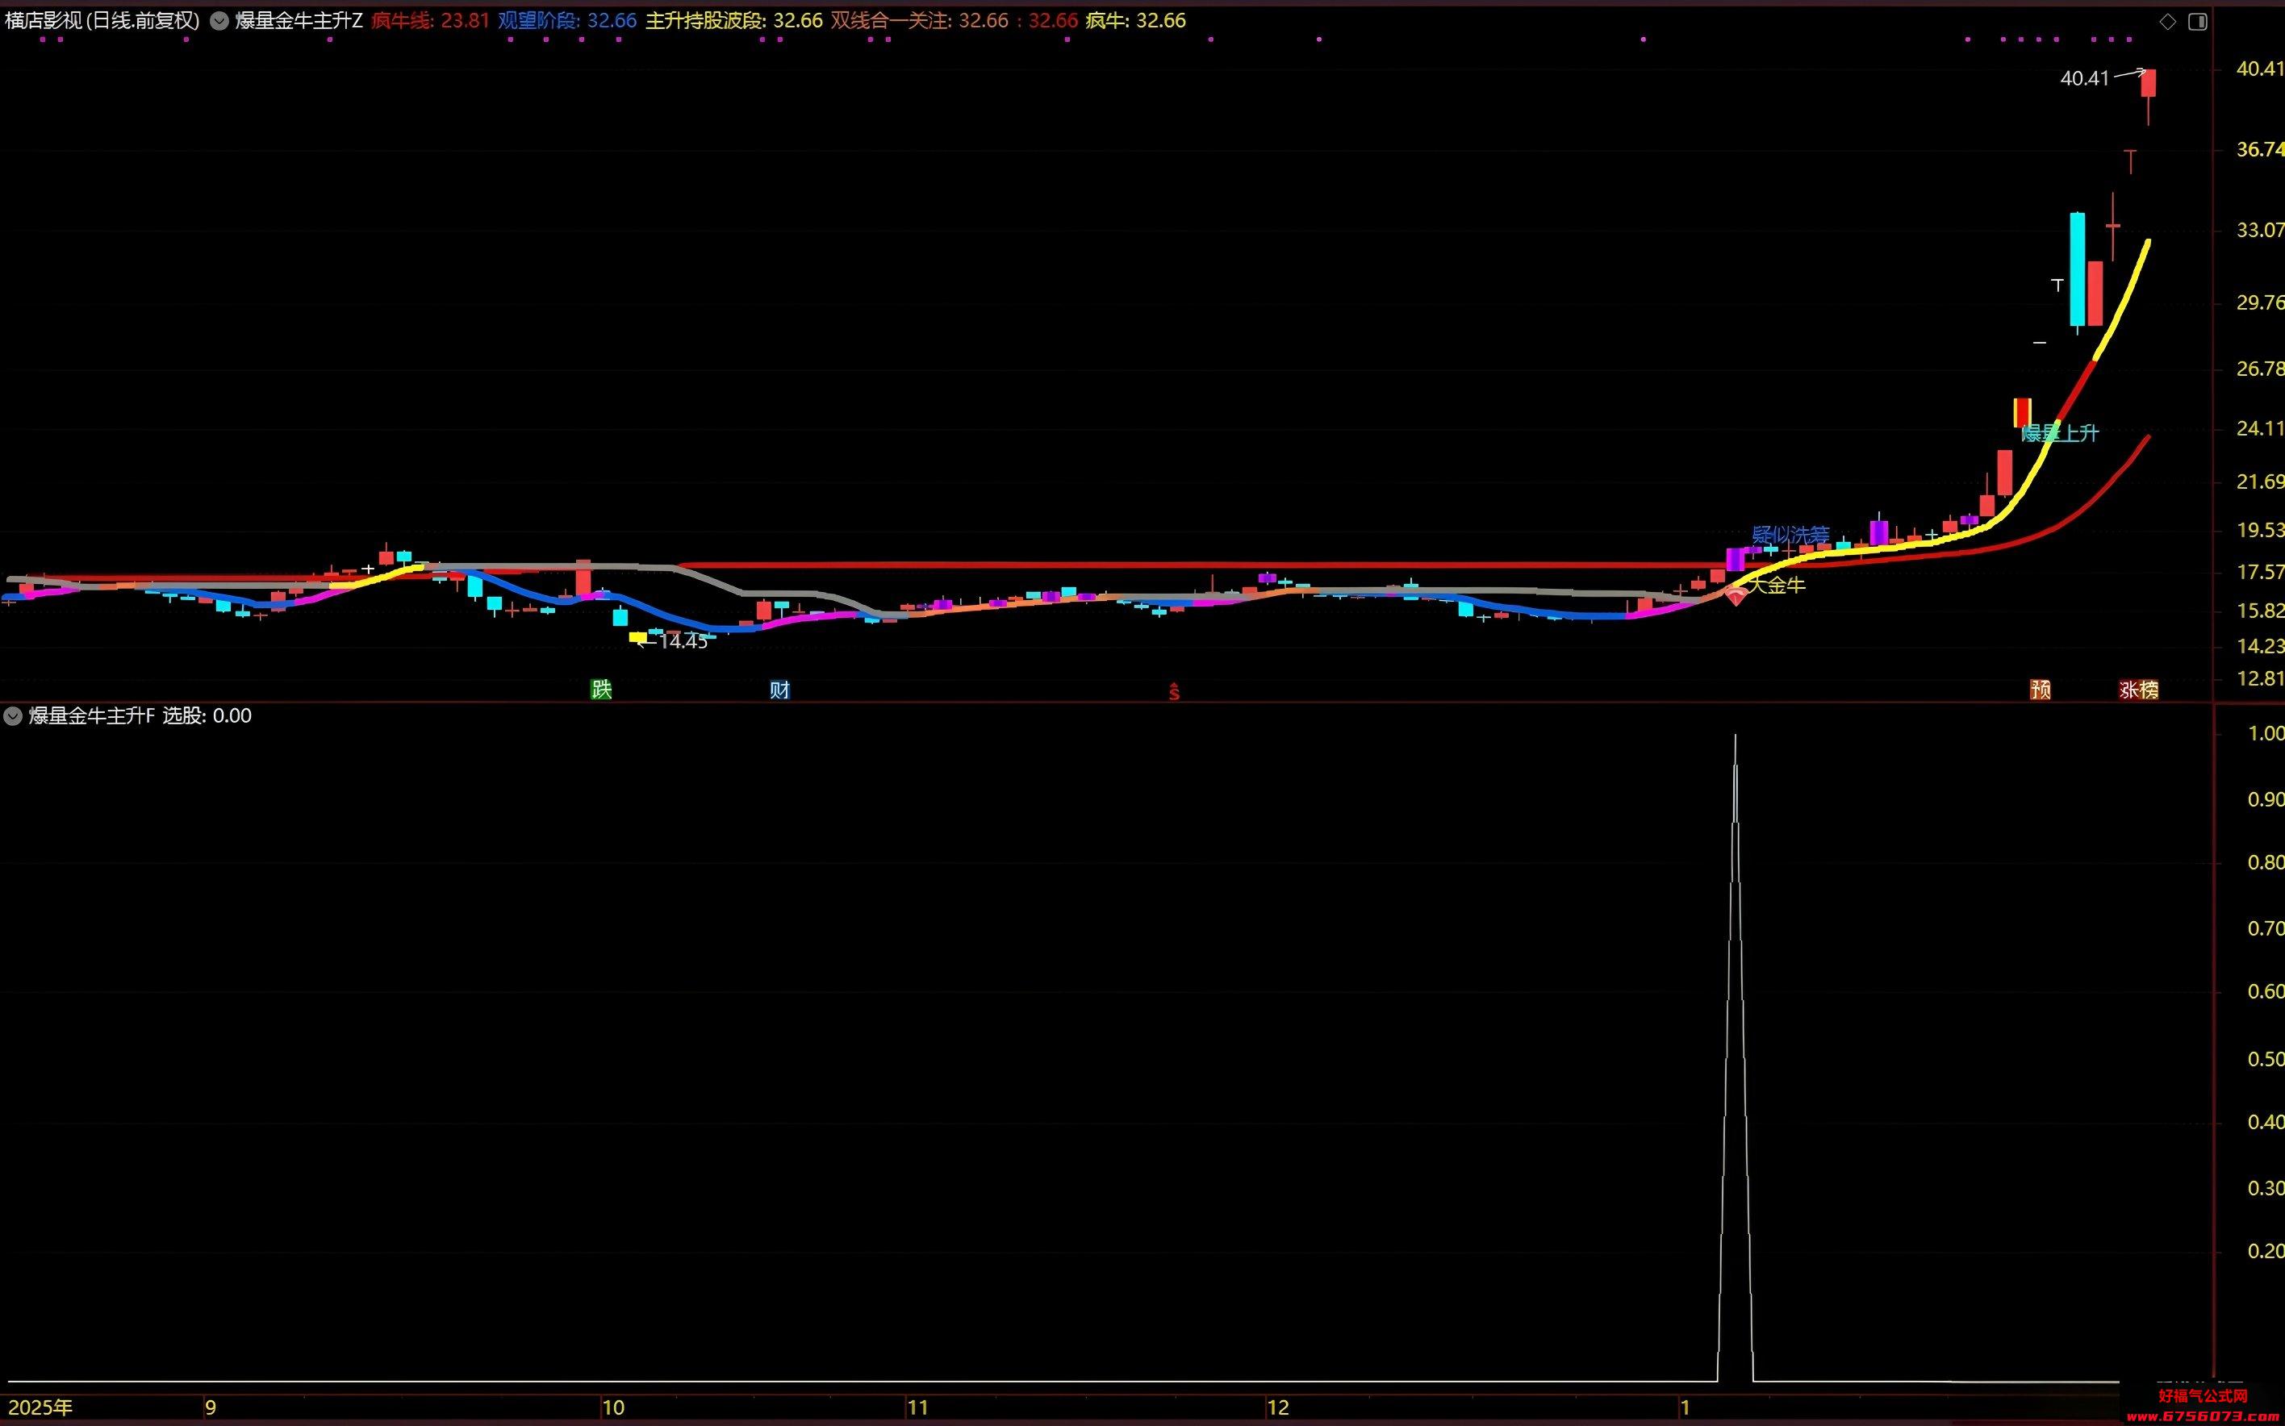Click the month 10 marker on timeline
This screenshot has width=2285, height=1426.
(613, 1408)
